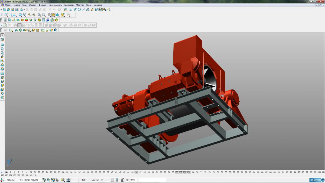Click the workplane axes icon at bottom-left

point(2,180)
